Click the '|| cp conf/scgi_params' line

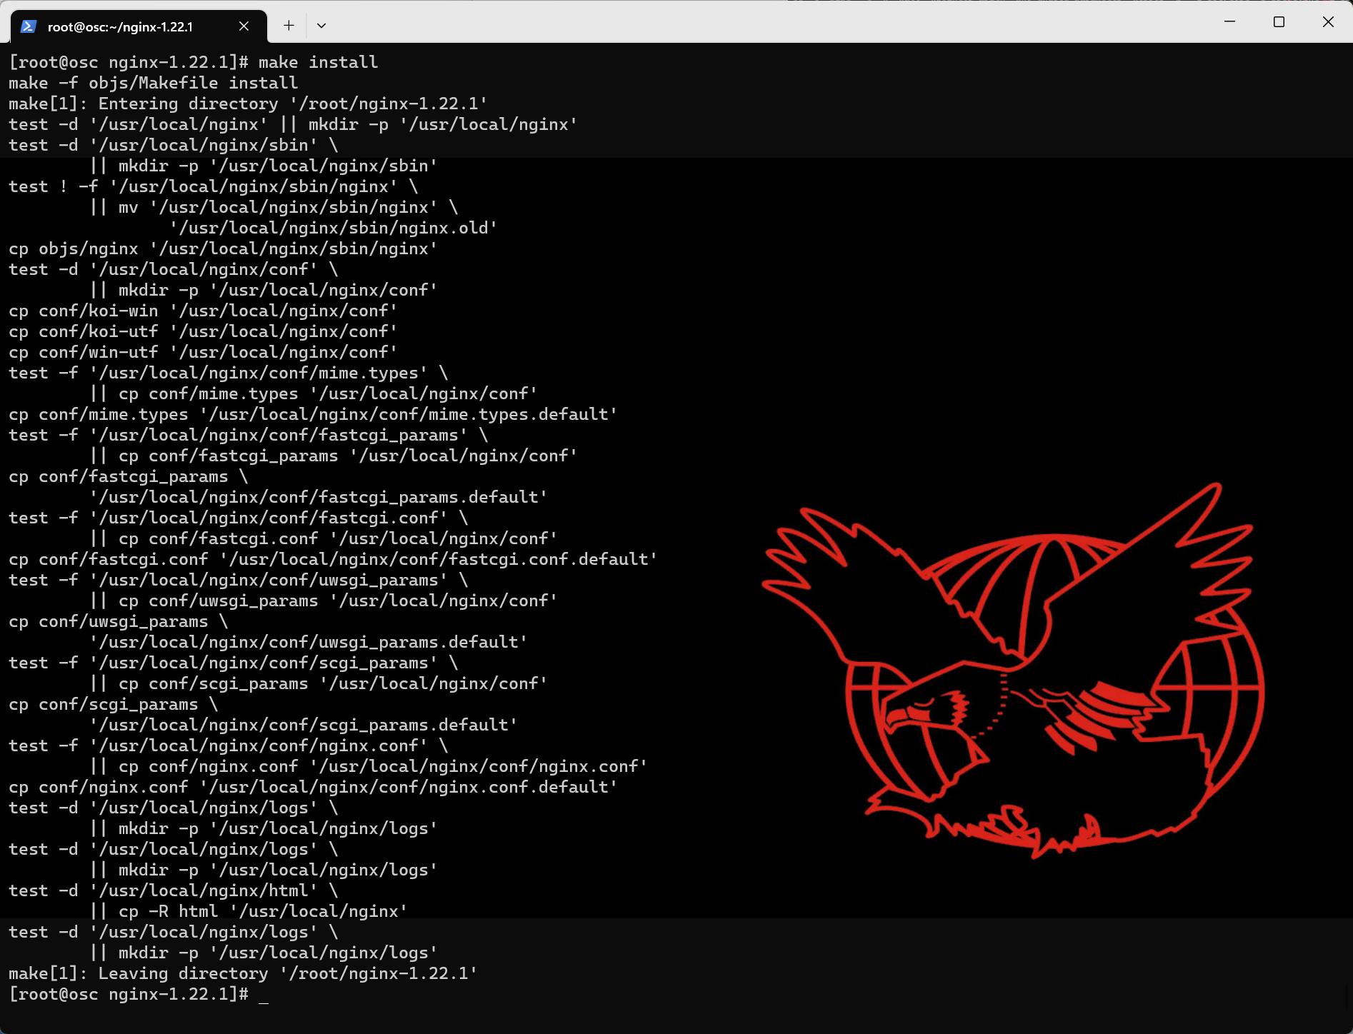tap(319, 683)
